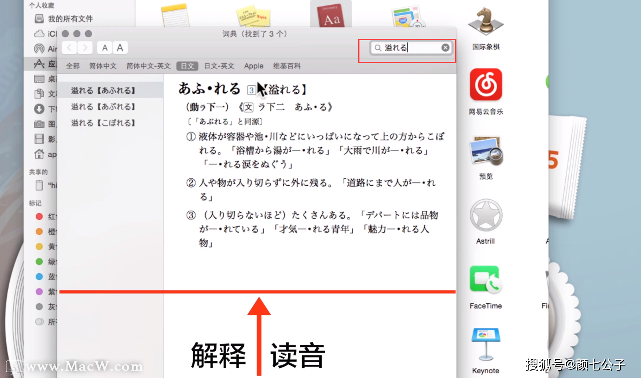Select the Downloads icon in Finder sidebar
Screen dimensions: 641x378
[x=39, y=109]
